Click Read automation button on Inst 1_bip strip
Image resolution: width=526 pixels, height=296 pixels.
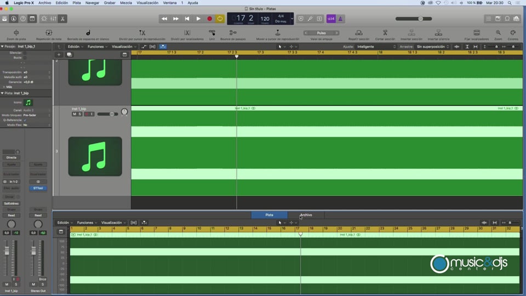[12, 215]
